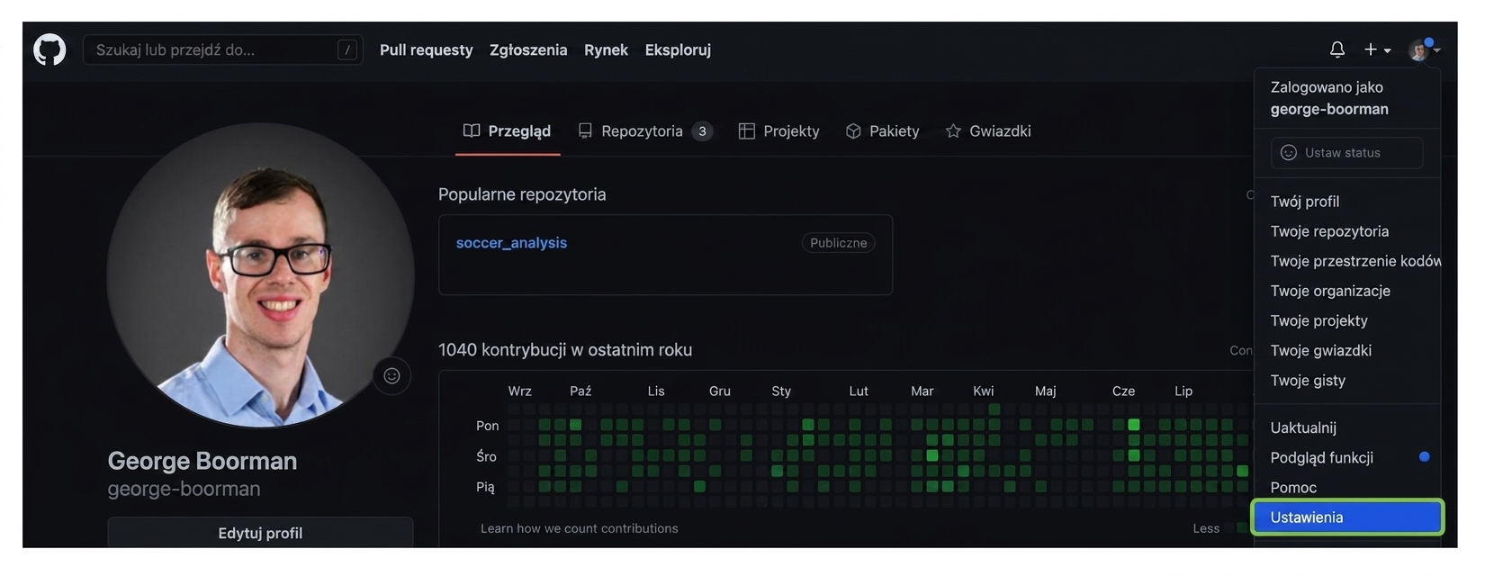The height and width of the screenshot is (576, 1485).
Task: Open the soccer_analysis repository link
Action: click(x=511, y=242)
